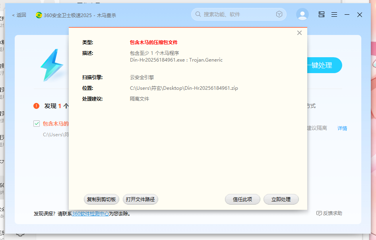Screen dimensions: 376x240
Task: Open the user avatar account icon
Action: tap(302, 14)
